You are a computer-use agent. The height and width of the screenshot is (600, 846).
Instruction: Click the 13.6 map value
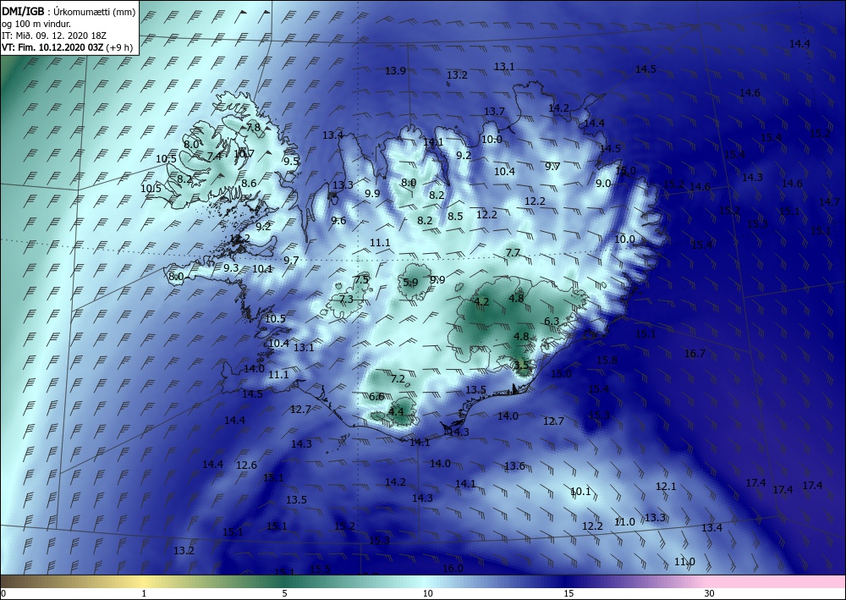click(x=514, y=465)
